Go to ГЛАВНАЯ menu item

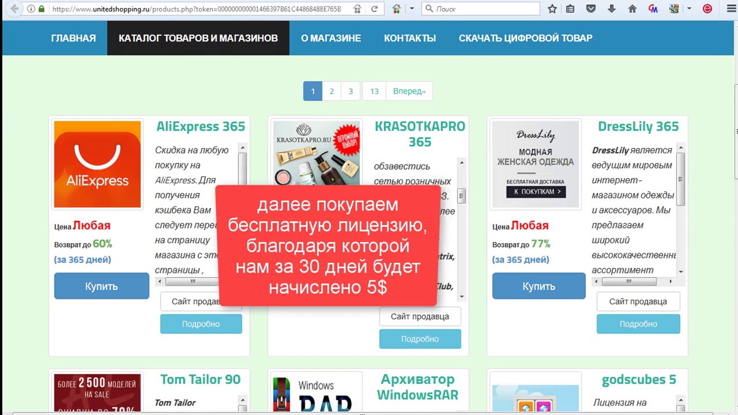[73, 38]
